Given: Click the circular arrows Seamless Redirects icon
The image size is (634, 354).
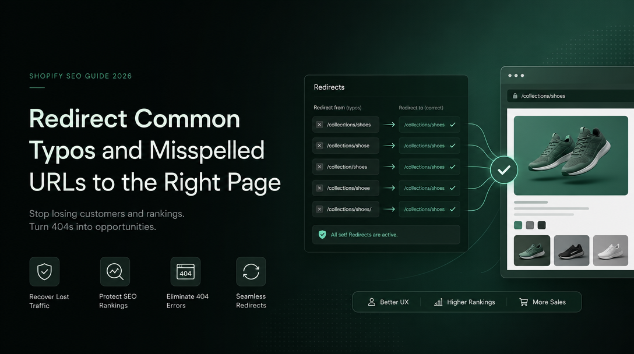Looking at the screenshot, I should click(251, 271).
